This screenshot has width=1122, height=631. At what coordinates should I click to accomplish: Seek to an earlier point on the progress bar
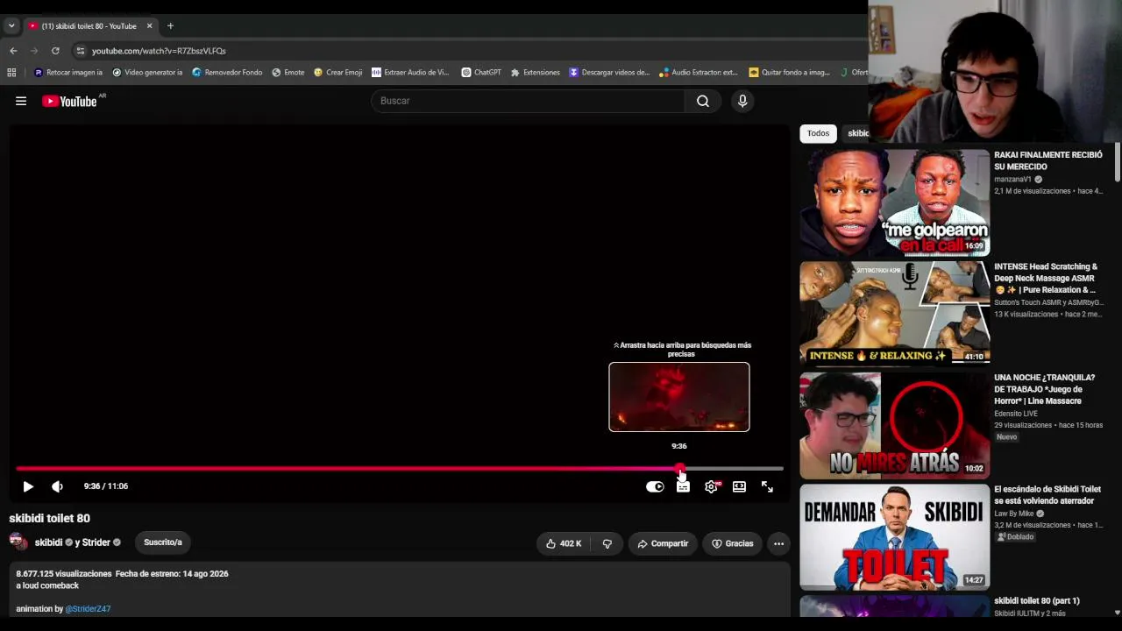[348, 469]
